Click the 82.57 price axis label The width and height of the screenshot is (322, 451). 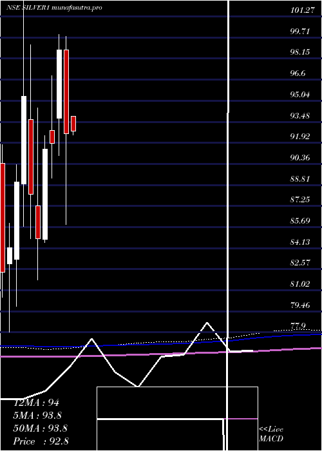pos(300,263)
